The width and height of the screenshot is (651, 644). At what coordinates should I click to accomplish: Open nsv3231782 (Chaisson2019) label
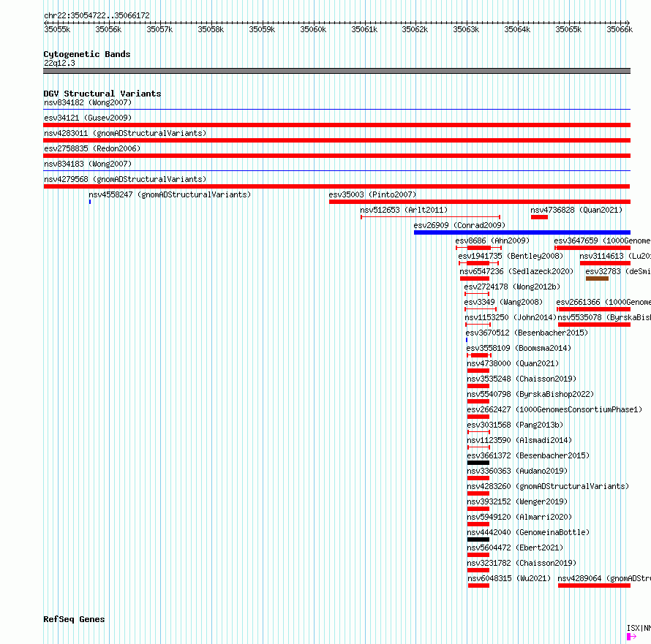(x=522, y=563)
